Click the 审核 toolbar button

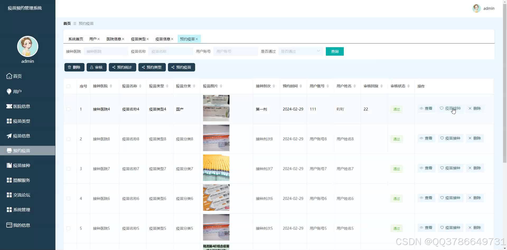97,67
